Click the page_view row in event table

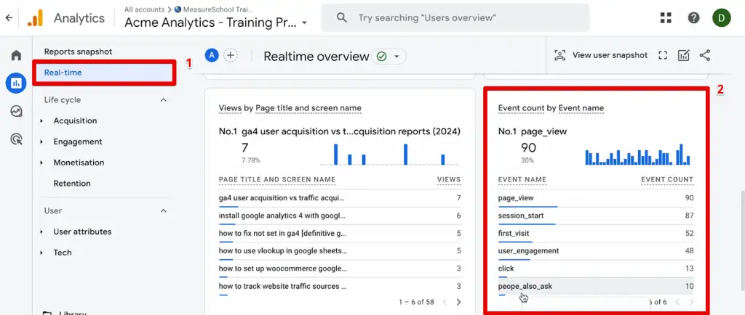tap(595, 198)
